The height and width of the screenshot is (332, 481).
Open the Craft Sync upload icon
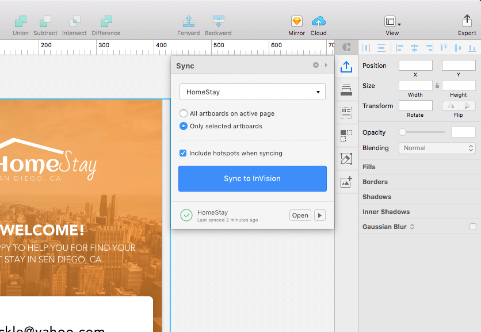(x=346, y=67)
